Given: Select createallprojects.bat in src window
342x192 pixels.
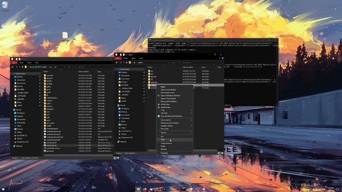Looking at the screenshot, I should click(x=53, y=132).
